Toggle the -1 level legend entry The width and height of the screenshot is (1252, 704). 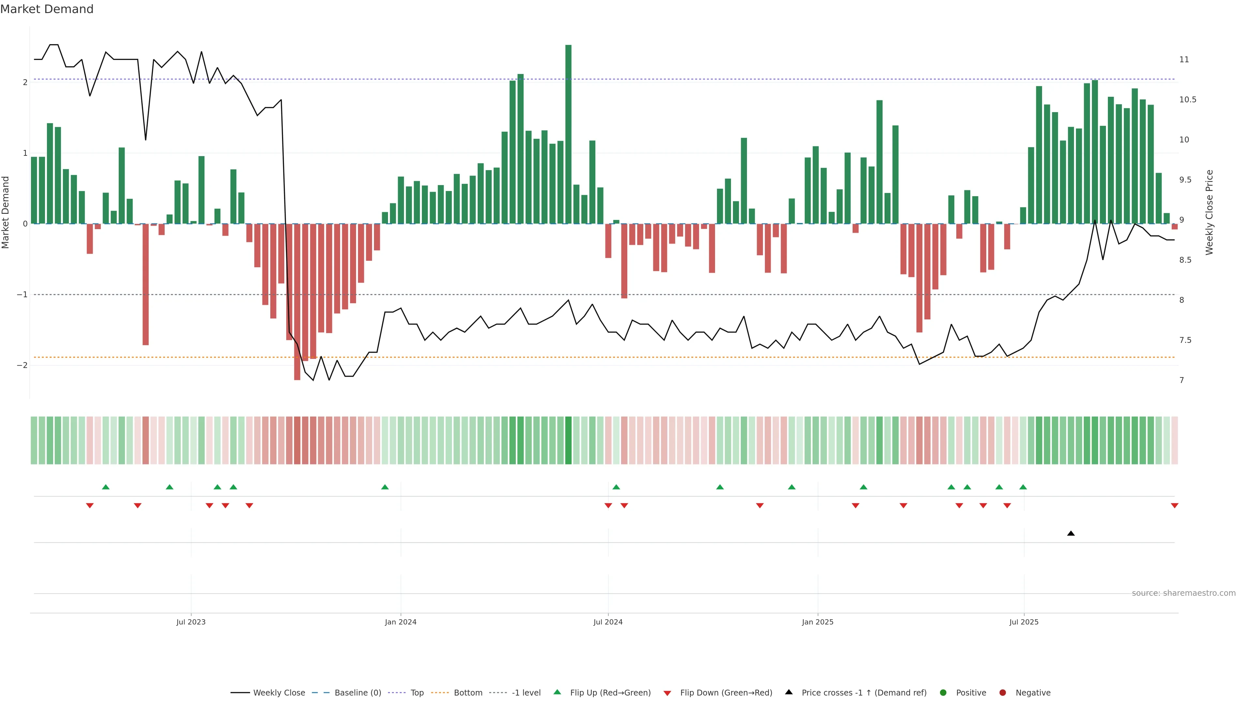[526, 693]
